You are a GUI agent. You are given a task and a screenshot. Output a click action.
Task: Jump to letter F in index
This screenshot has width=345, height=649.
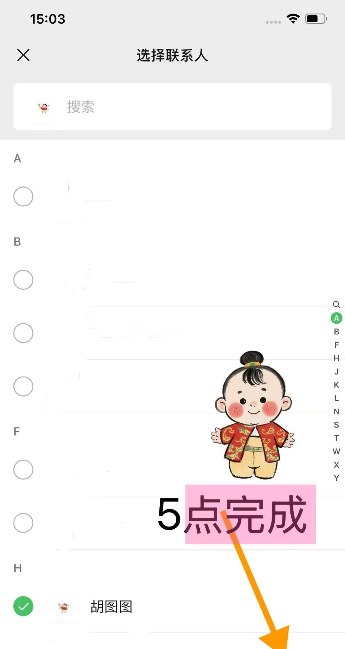(336, 345)
